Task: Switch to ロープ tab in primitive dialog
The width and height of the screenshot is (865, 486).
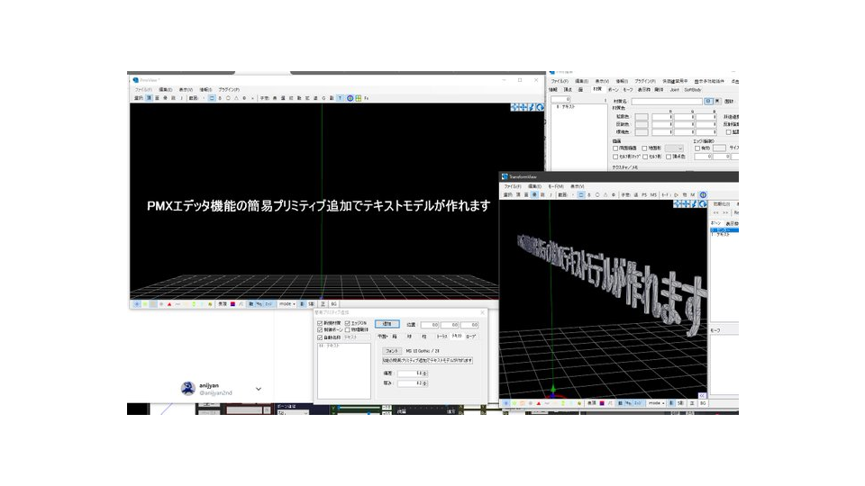Action: (x=470, y=336)
